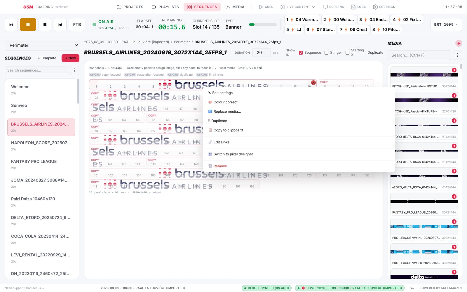
Task: Trigger cue 5 LJ
Action: tap(294, 29)
